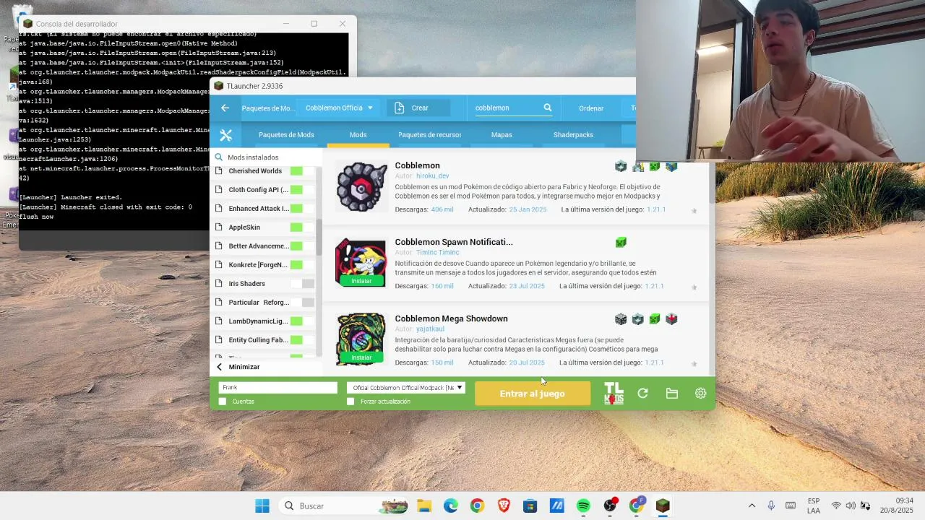Toggle the Cherished Worlds mod switch

tap(302, 171)
